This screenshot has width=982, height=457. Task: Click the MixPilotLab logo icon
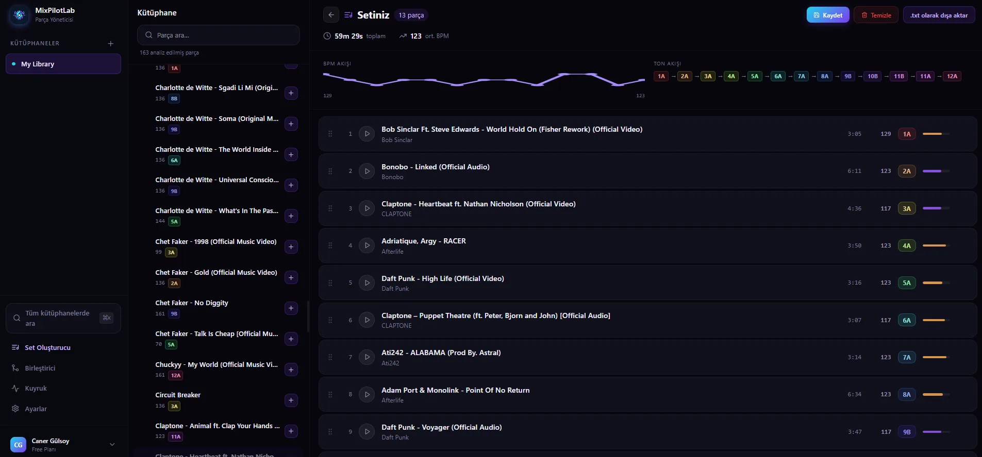(19, 15)
